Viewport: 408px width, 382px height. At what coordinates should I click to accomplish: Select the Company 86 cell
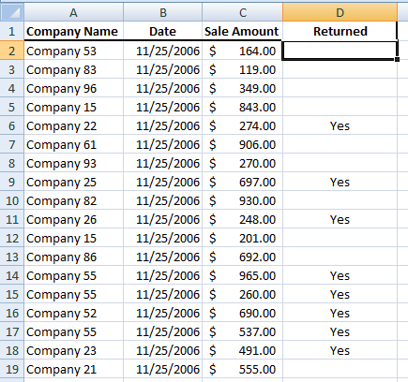click(x=73, y=257)
